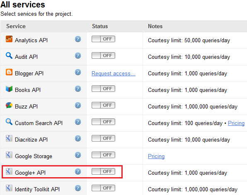Open help for Diacritize API
247x195 pixels.
(78, 139)
